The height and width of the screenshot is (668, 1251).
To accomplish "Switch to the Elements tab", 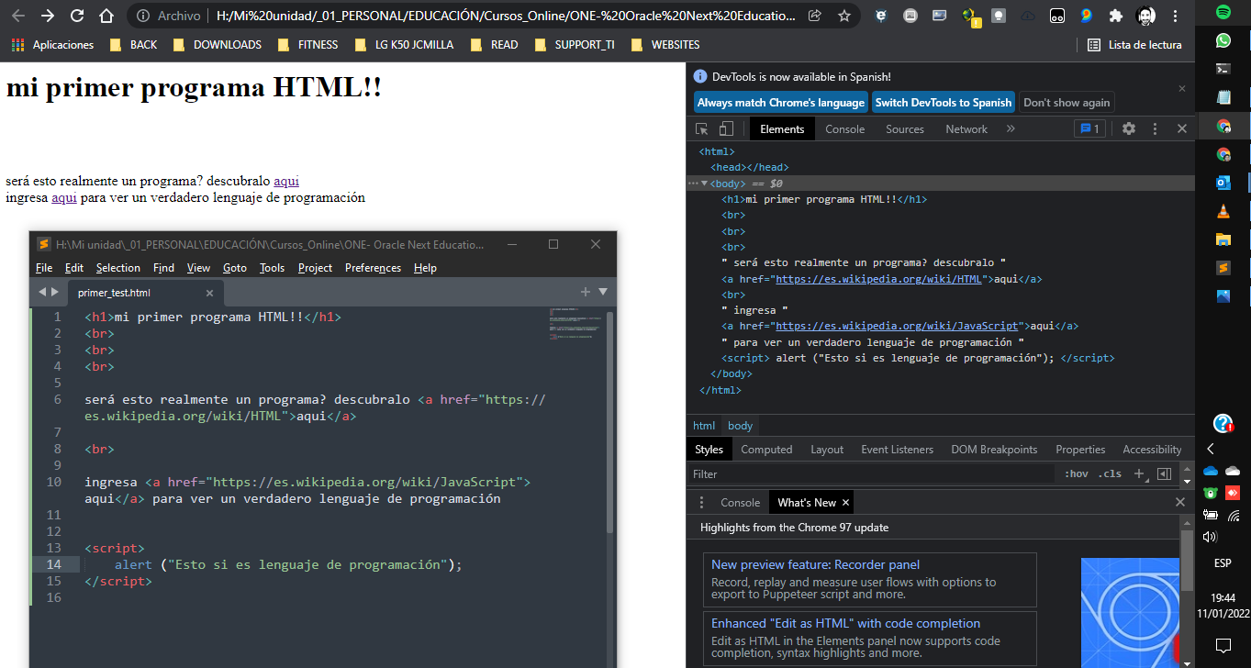I will pyautogui.click(x=782, y=129).
